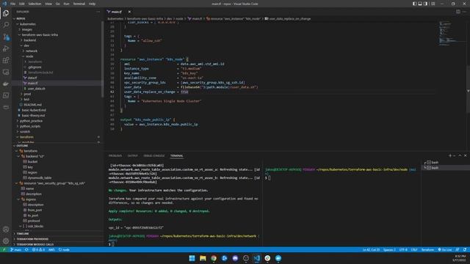Screen dimensions: 470x264
Task: Close the bottom panel
Action: (x=465, y=155)
